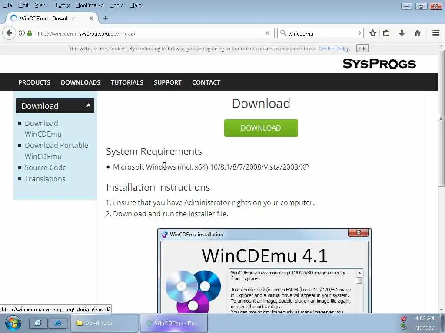Screen dimensions: 445x333
Task: Open the downloads arrow icon
Action: tap(402, 33)
